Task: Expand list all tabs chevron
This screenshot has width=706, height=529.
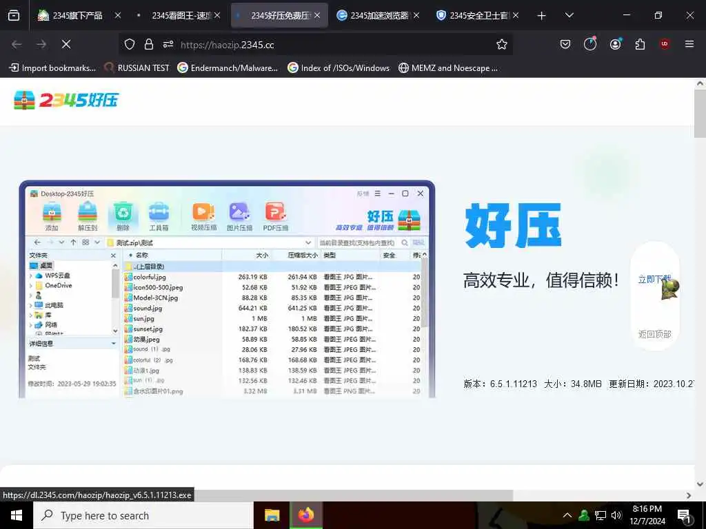Action: coord(569,15)
